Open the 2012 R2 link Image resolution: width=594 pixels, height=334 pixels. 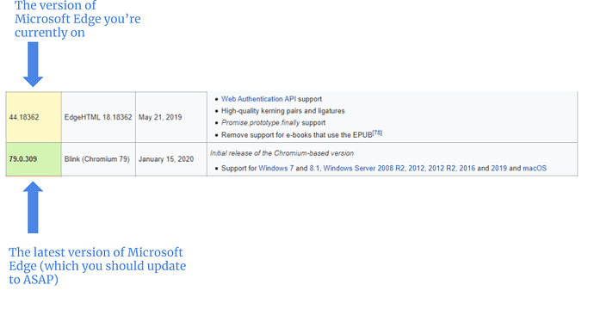442,168
